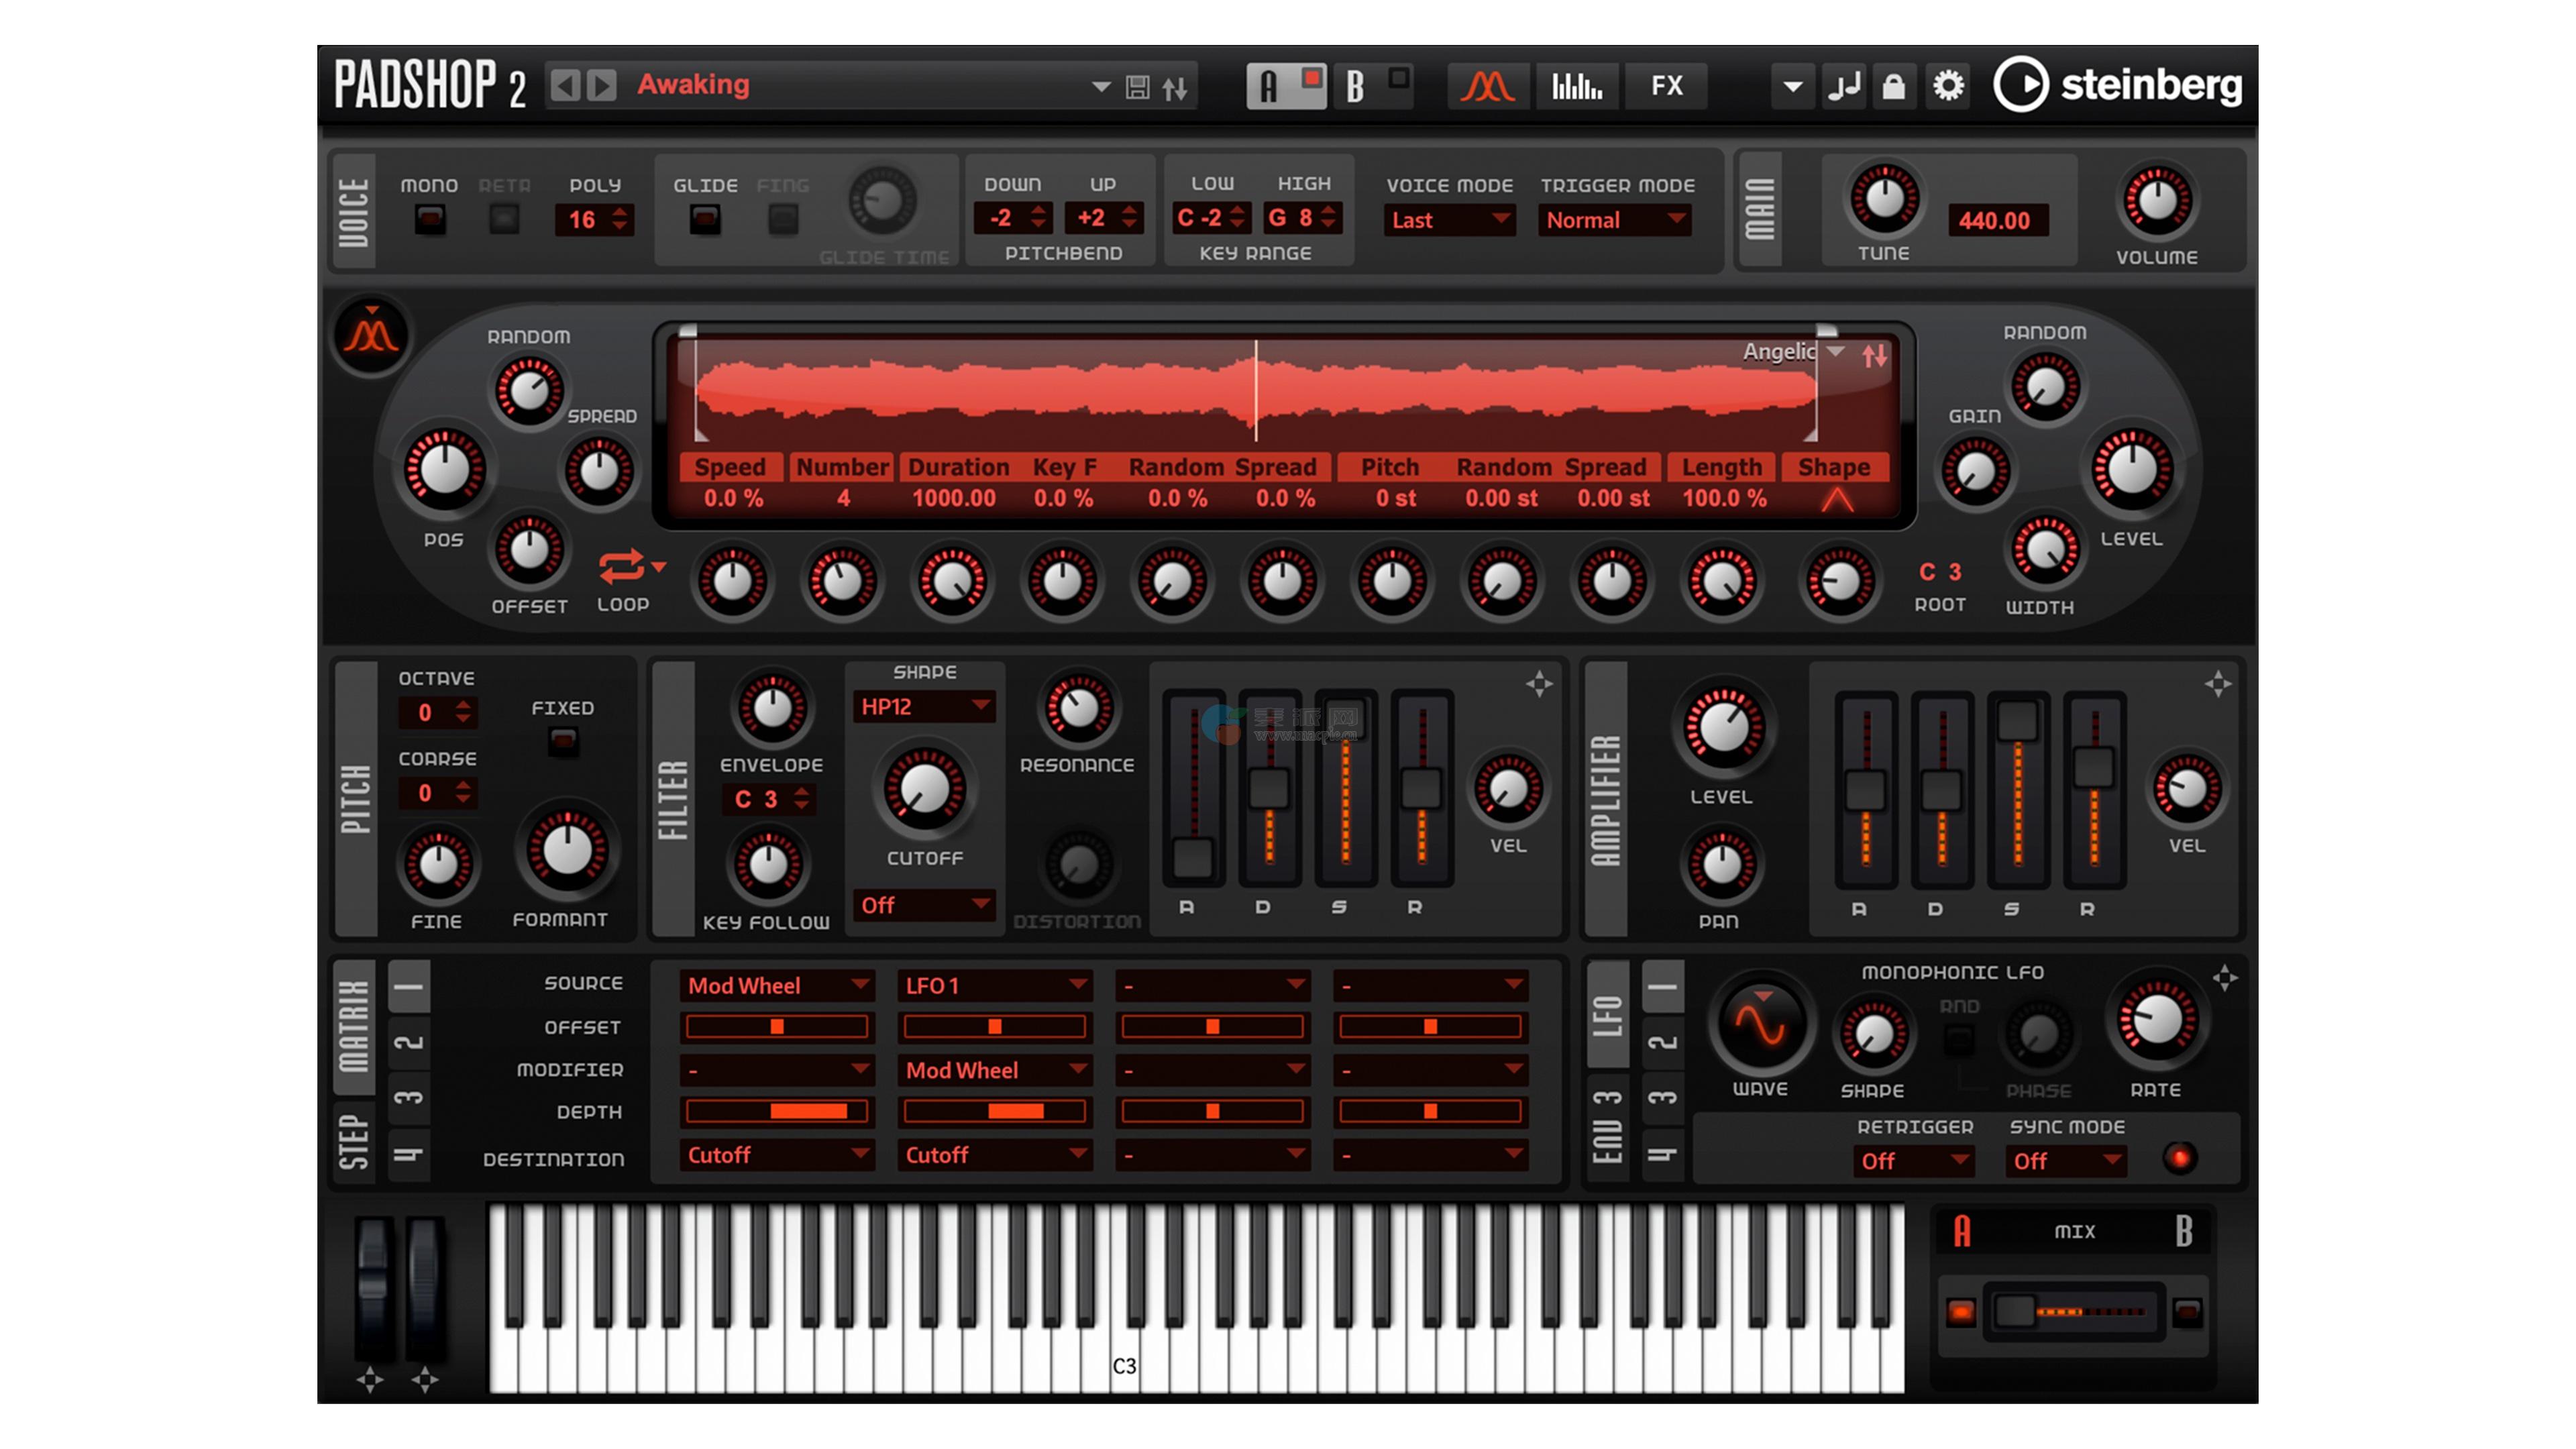Click the MIDI note icon in toolbar

(1844, 86)
